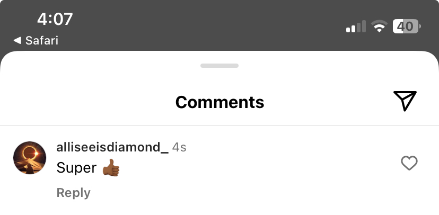The image size is (439, 215).
Task: Click the gray sheet grabber handle
Action: click(219, 66)
